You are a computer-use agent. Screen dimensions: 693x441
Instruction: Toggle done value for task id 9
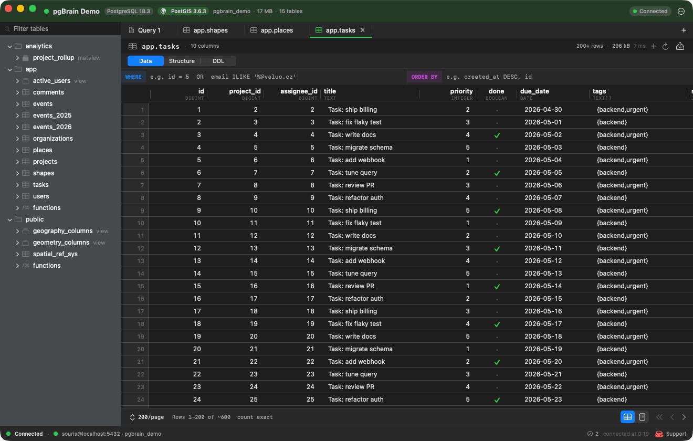497,211
